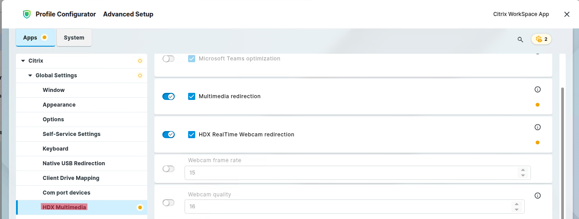
Task: Enable the Webcam frame rate toggle
Action: click(x=169, y=169)
